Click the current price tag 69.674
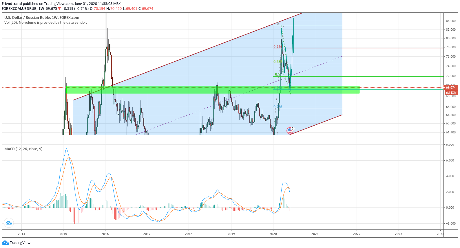This screenshot has width=460, height=248. [450, 87]
